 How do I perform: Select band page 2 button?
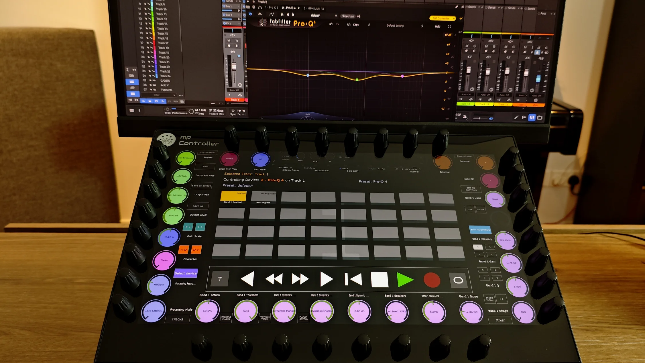[490, 247]
